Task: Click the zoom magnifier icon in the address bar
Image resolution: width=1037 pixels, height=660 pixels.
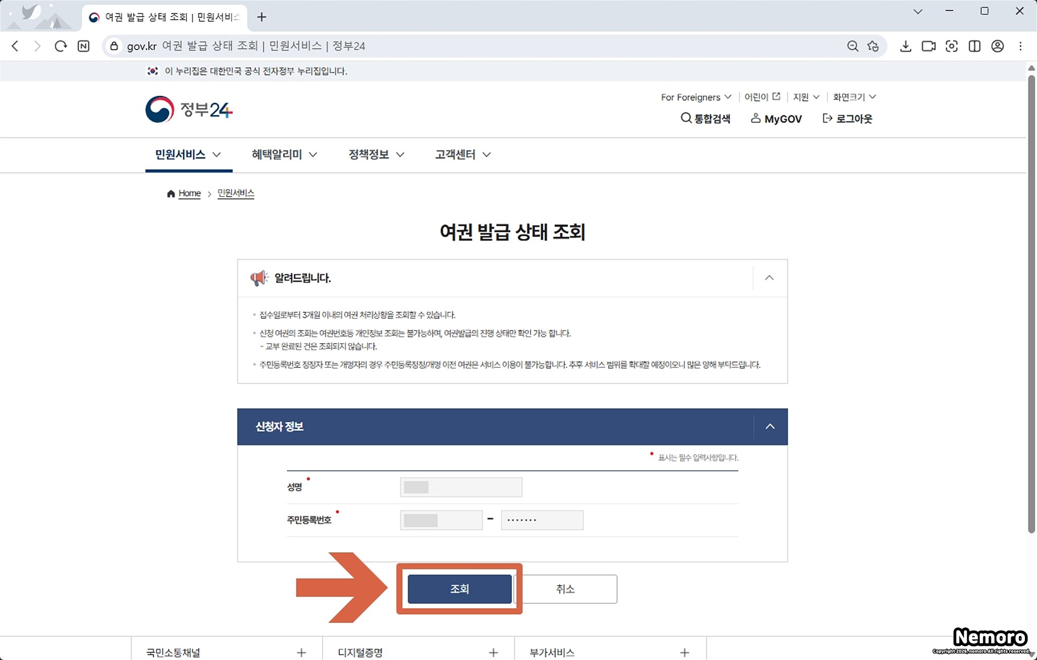Action: 852,46
